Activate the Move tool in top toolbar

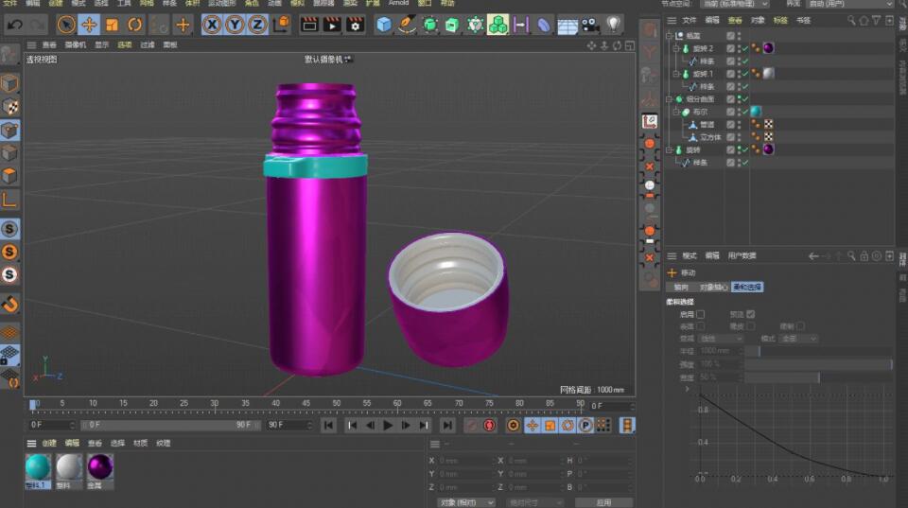click(89, 25)
